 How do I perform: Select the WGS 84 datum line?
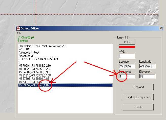pos(24,49)
